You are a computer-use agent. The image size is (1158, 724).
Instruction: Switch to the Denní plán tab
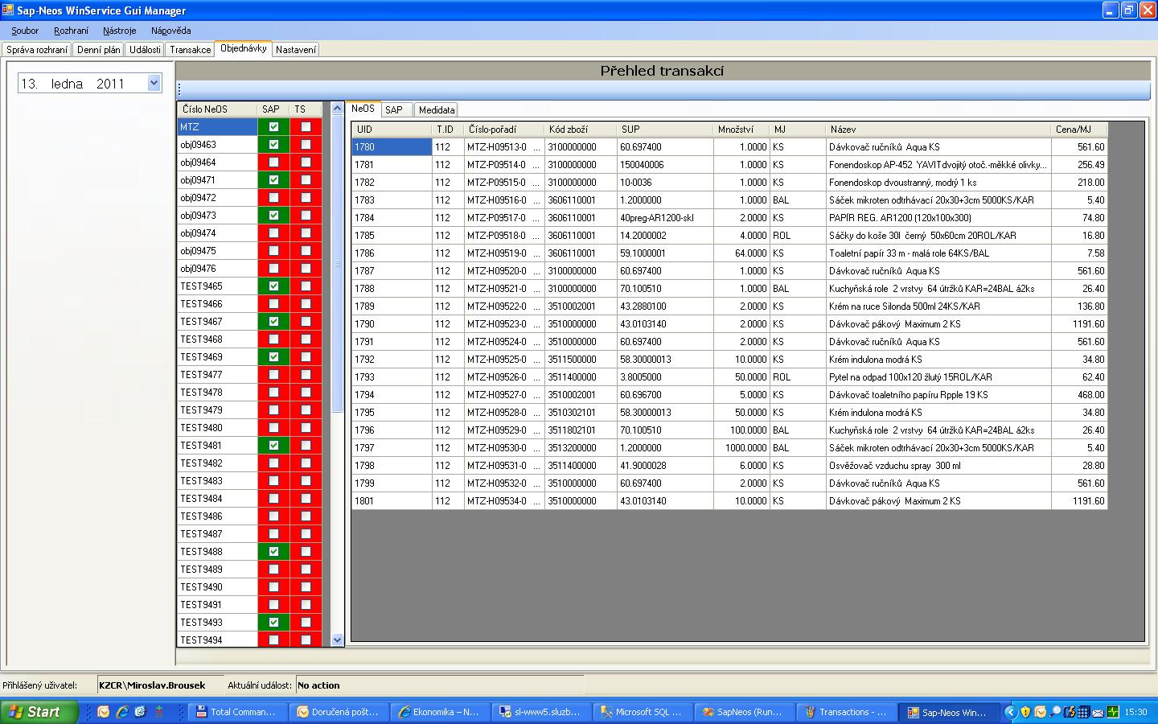pos(98,50)
